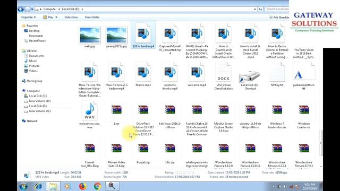Click the Forward navigation arrow
340x191 pixels.
27,9
